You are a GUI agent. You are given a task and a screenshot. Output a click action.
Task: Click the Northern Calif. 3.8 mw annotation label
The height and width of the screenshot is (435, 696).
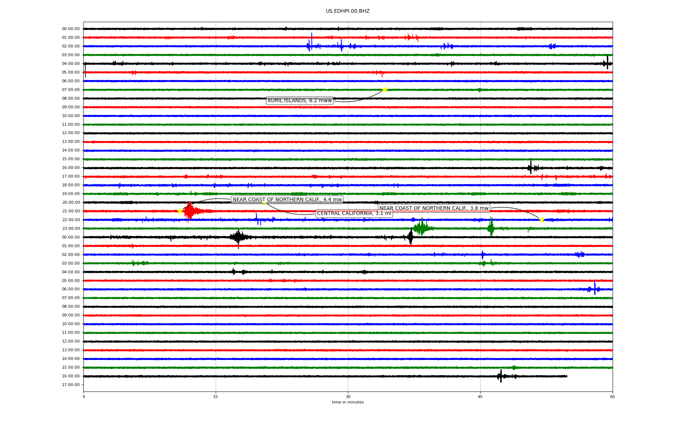[434, 208]
